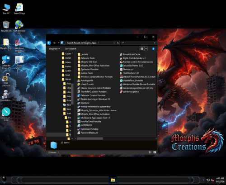
Task: Click the File Explorer taskbar icon
Action: (113, 180)
